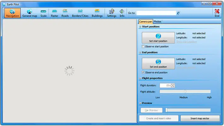This screenshot has height=126, width=224.
Task: Click the Flight altitude slider handle
Action: click(x=185, y=91)
